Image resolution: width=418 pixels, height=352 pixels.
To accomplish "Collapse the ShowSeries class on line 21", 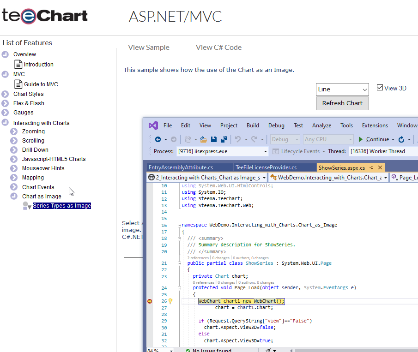I will 179,263.
